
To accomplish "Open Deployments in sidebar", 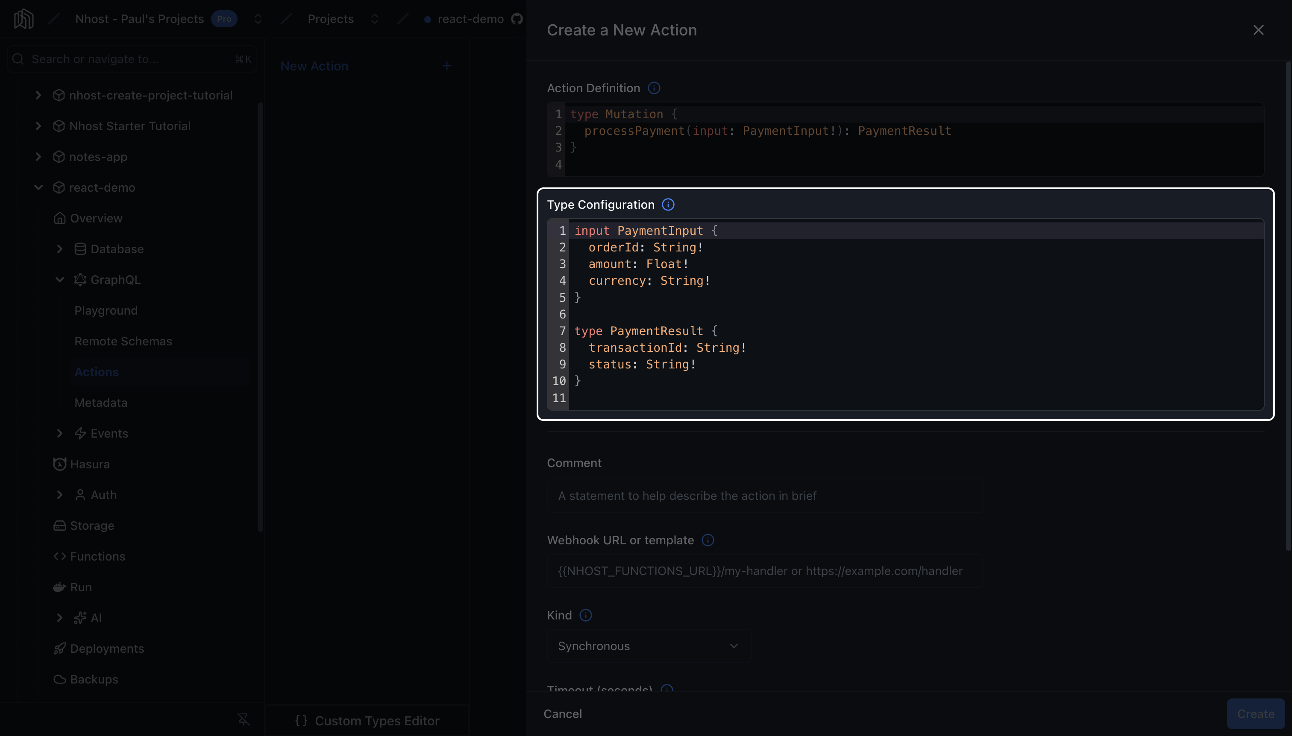I will (107, 648).
